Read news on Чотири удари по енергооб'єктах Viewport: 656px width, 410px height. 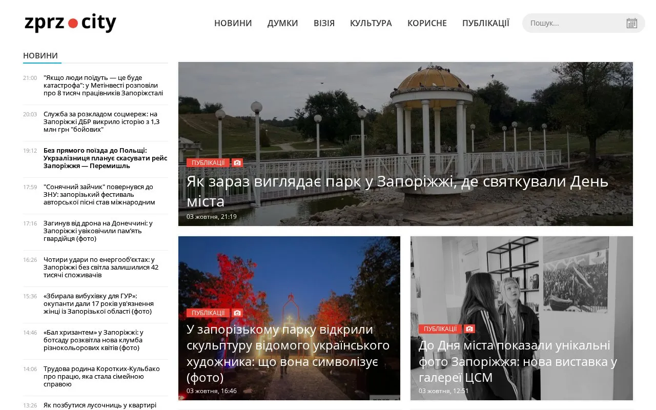101,268
